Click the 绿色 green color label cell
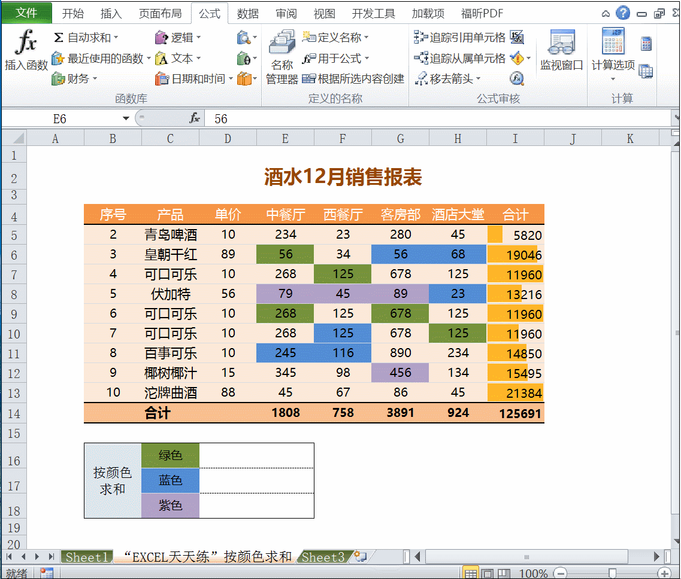 (170, 455)
